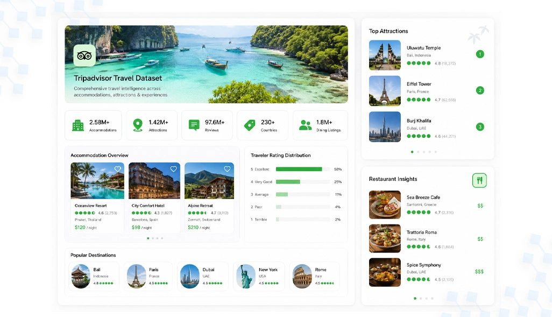
Task: Click the Bali temple round photo
Action: coord(81,277)
